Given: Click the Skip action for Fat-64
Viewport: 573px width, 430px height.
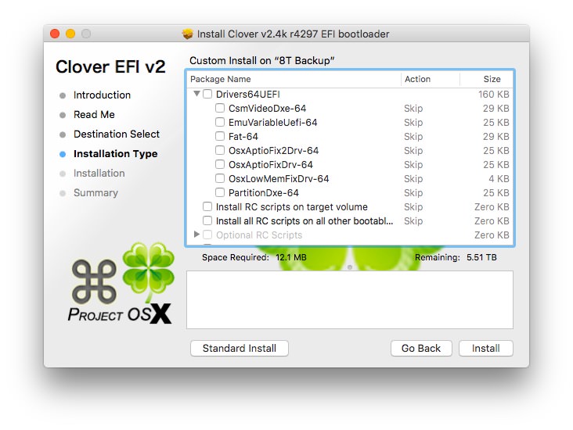Looking at the screenshot, I should pos(413,137).
